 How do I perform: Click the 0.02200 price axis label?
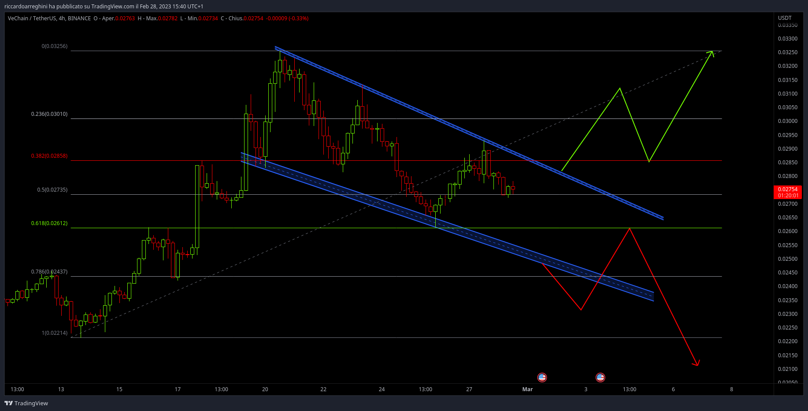[788, 341]
